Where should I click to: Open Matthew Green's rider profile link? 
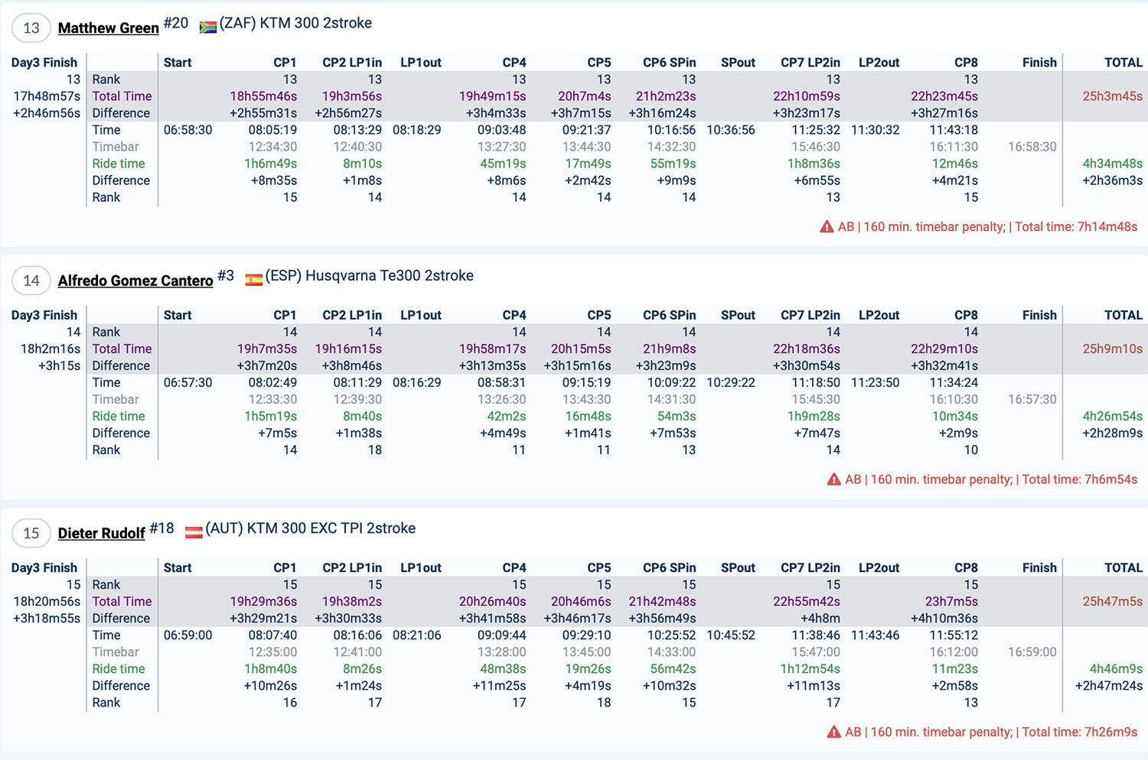click(x=108, y=28)
